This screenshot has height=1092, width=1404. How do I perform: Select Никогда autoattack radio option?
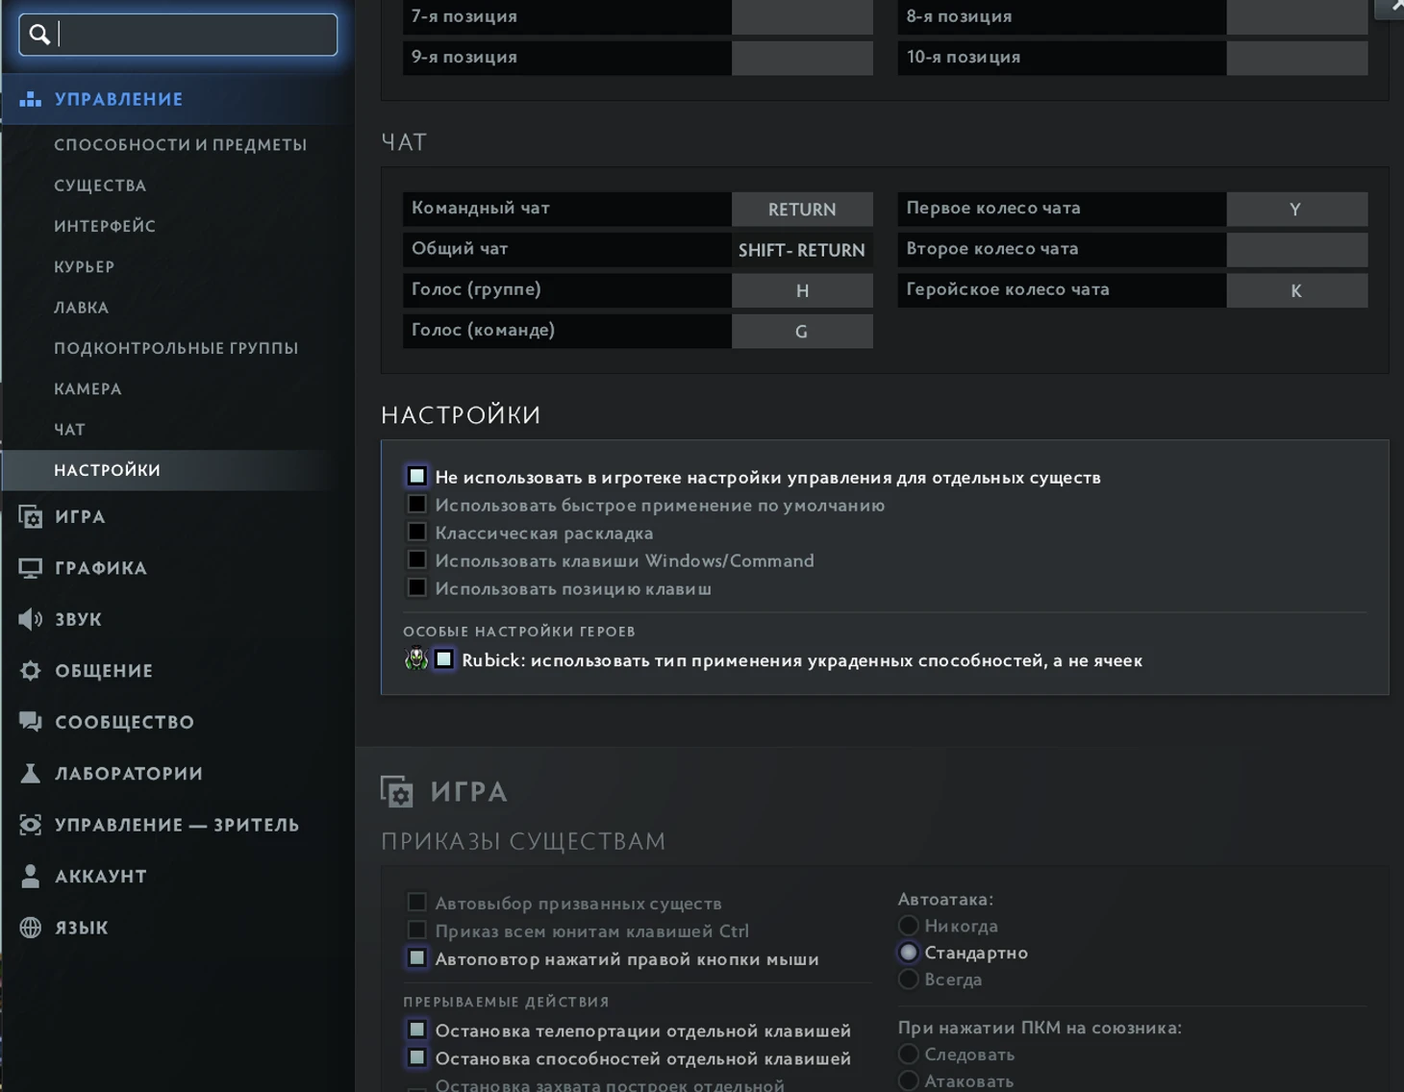(x=909, y=926)
